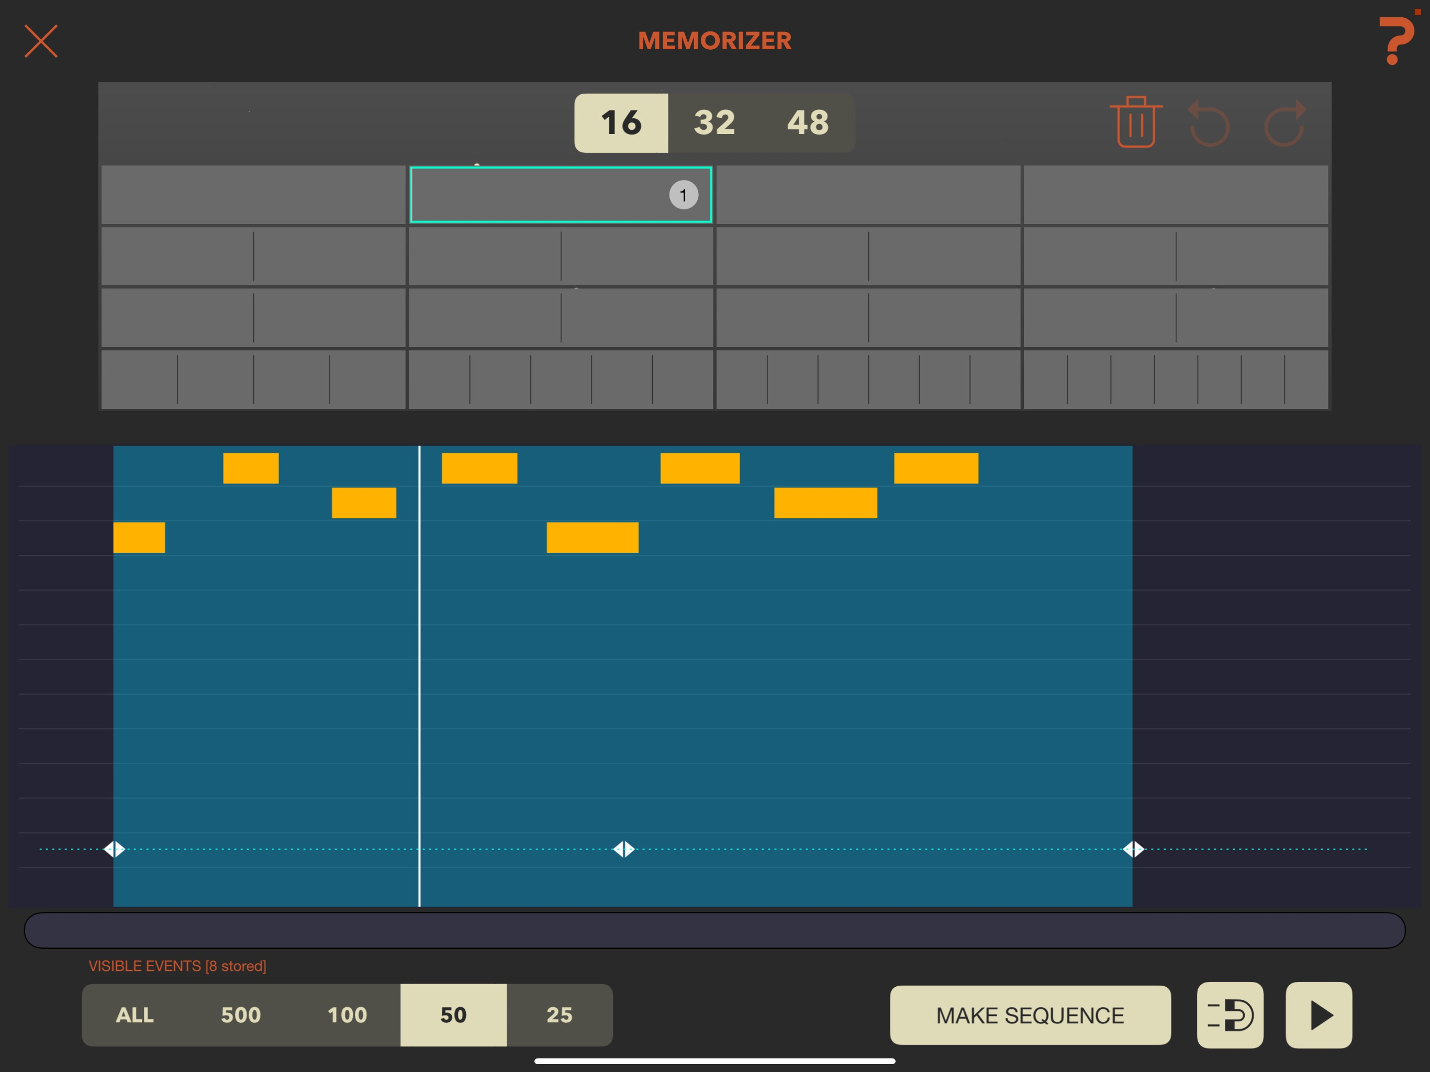This screenshot has height=1072, width=1430.
Task: Click the white playhead line
Action: (x=420, y=676)
